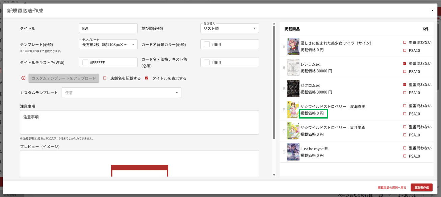Click the help question mark icon

click(23, 78)
